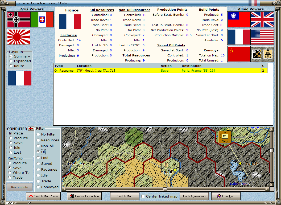Screen dimensions: 281x205
Task: Open Form Help
Action: tap(226, 196)
